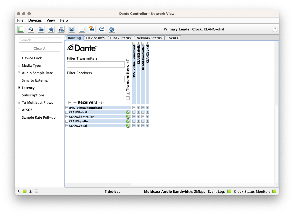Focus the Search field
Image resolution: width=294 pixels, height=215 pixels.
pyautogui.click(x=40, y=40)
